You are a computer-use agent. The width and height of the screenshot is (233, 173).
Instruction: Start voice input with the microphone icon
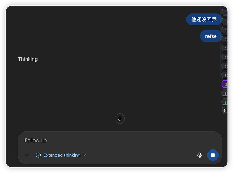(200, 155)
